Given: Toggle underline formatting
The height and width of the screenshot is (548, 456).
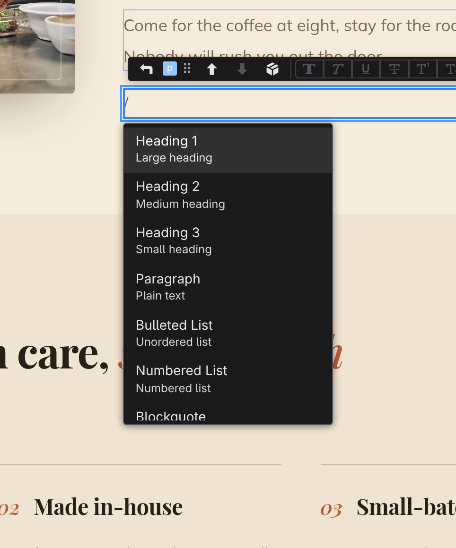Looking at the screenshot, I should pos(366,69).
